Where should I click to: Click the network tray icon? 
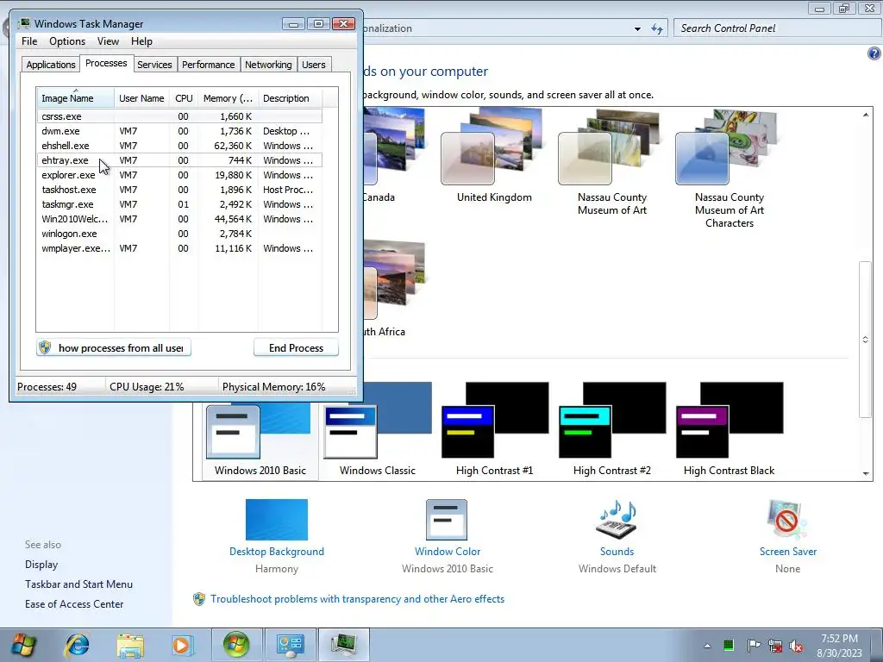(x=775, y=646)
